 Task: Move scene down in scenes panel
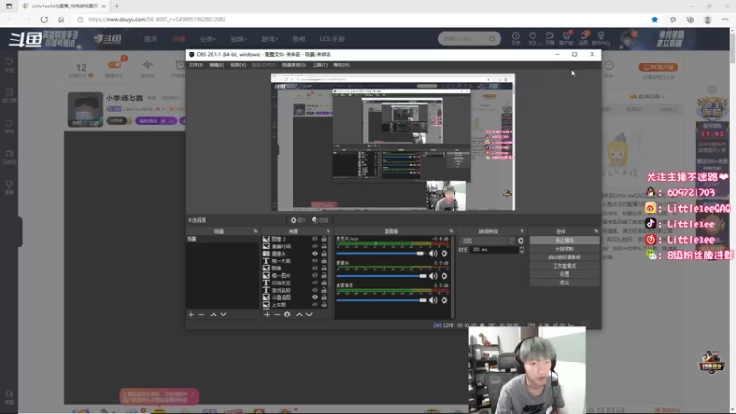click(x=224, y=314)
